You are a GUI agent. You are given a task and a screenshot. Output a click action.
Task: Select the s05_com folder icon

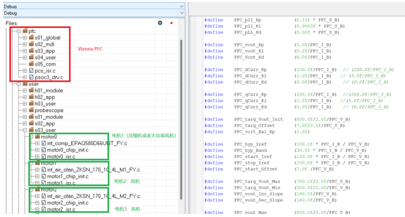pos(31,64)
